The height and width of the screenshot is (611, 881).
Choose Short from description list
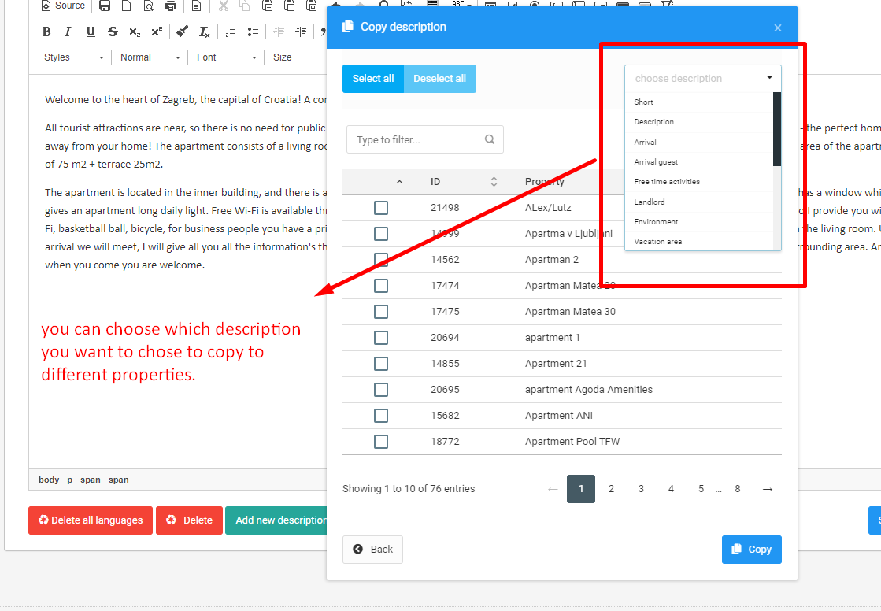pos(699,102)
